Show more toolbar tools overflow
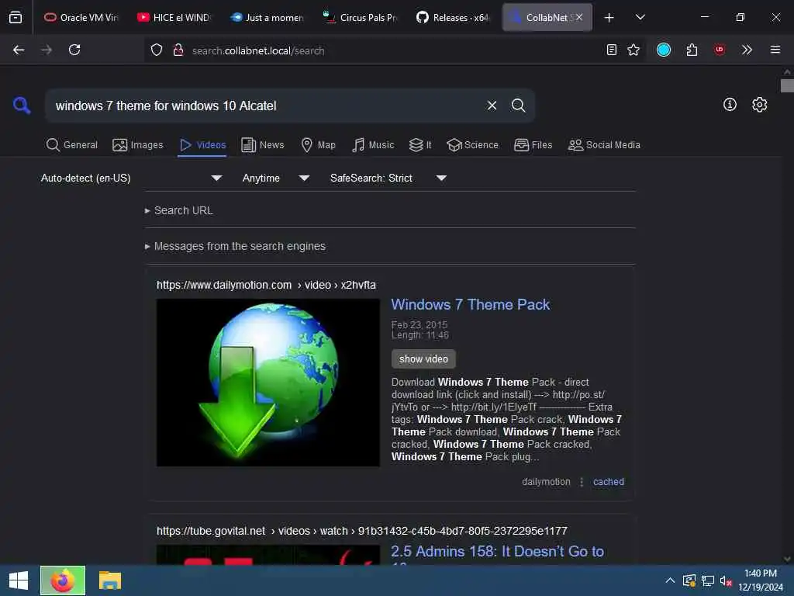794x596 pixels. coord(747,50)
